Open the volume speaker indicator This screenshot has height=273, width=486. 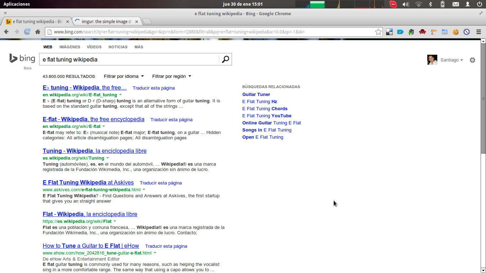point(406,4)
